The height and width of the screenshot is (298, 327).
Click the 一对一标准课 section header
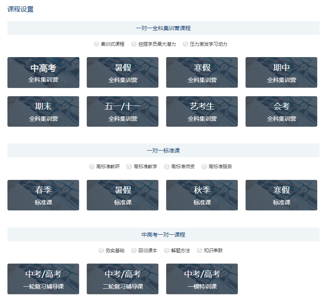tap(163, 151)
